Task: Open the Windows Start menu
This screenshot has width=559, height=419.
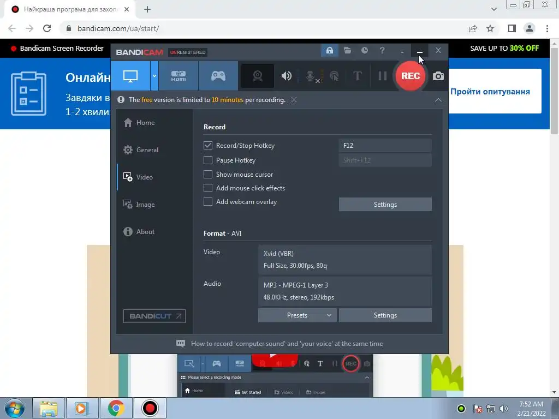Action: (14, 408)
